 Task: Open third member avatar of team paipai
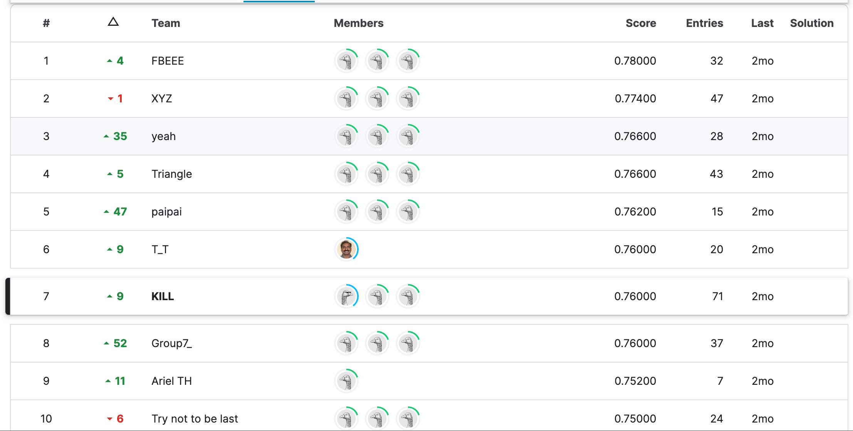point(408,212)
